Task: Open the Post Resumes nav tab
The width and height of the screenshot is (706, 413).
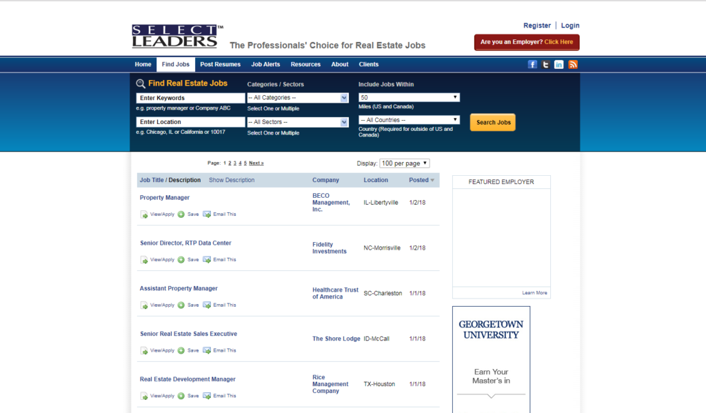Action: pyautogui.click(x=220, y=64)
